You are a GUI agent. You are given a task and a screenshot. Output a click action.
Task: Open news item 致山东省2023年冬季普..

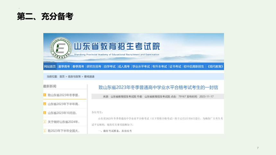pyautogui.click(x=64, y=95)
